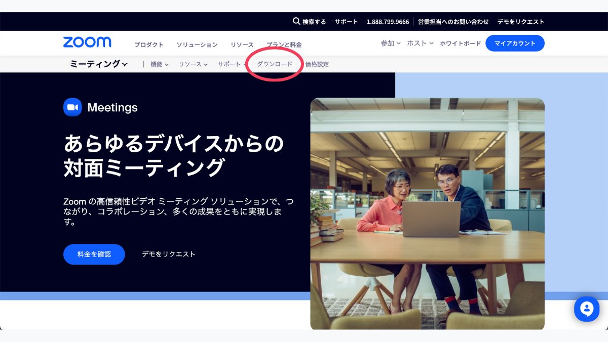Expand the ミーティング product dropdown
This screenshot has width=608, height=342.
coord(99,64)
